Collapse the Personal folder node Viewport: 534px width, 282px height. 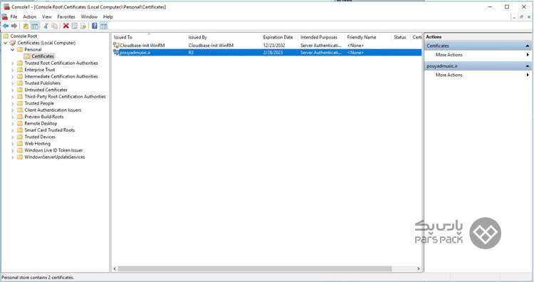tap(13, 50)
